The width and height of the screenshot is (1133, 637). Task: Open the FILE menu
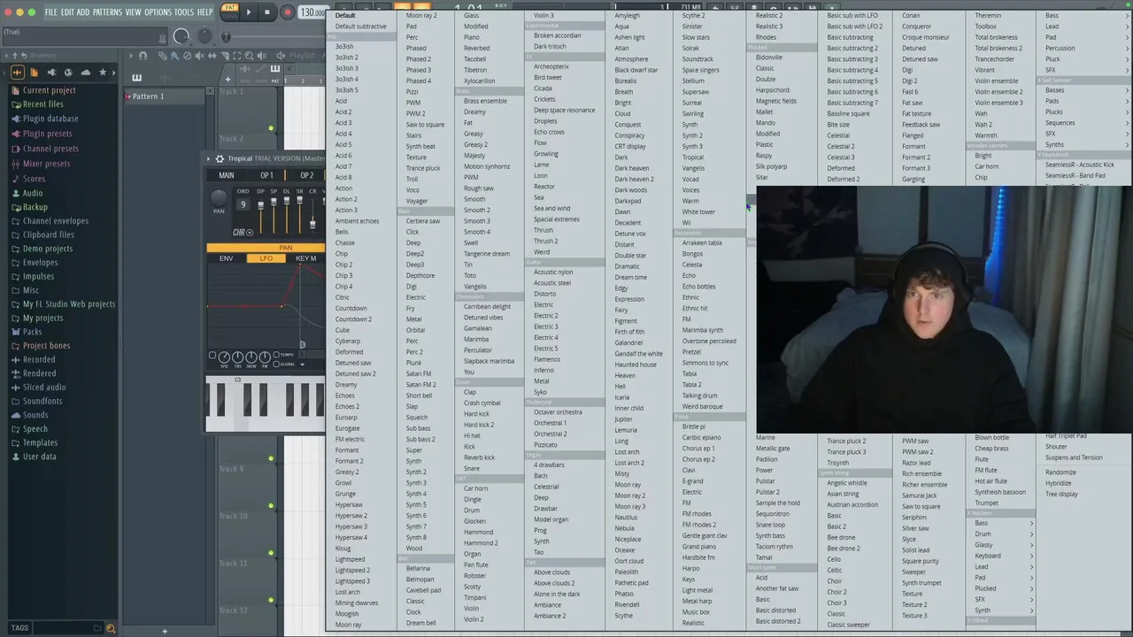pyautogui.click(x=51, y=12)
